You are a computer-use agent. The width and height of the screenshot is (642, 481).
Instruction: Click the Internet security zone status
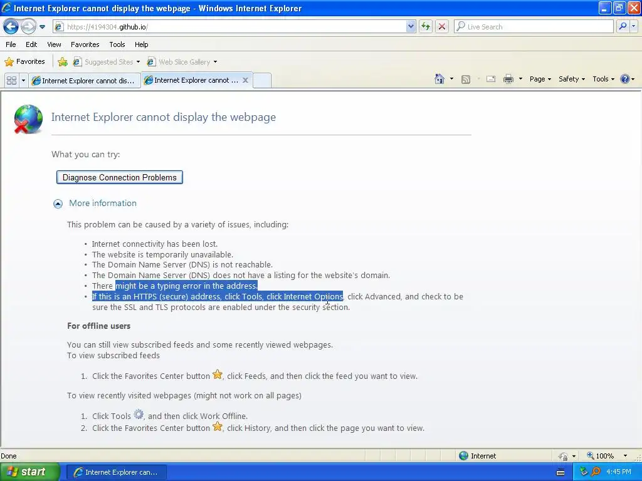pyautogui.click(x=478, y=456)
